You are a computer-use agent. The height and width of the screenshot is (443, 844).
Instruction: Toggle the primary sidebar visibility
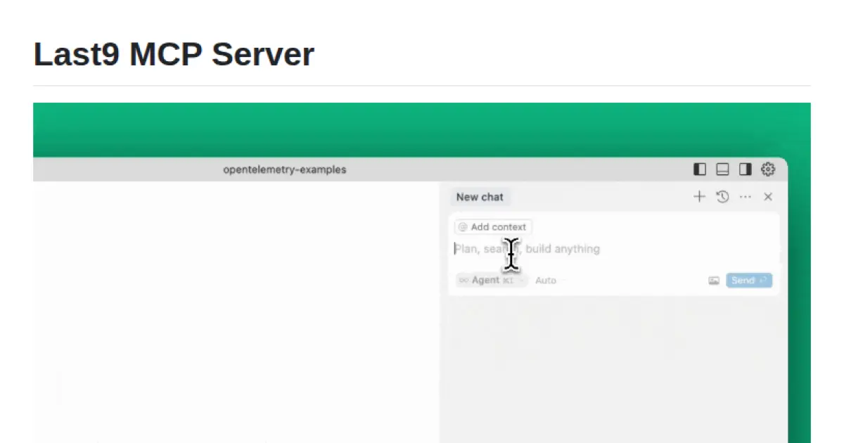coord(699,169)
